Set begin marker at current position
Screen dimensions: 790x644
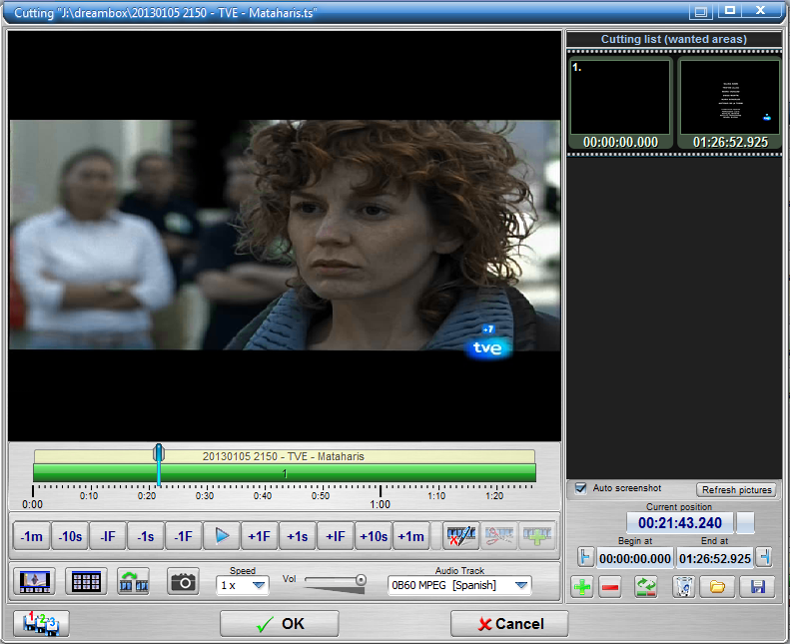pyautogui.click(x=585, y=557)
